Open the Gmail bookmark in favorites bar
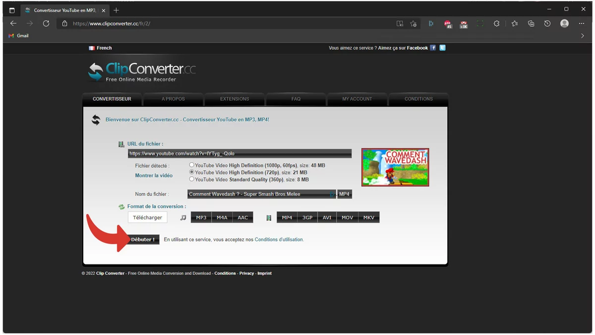The image size is (595, 335). pyautogui.click(x=18, y=36)
